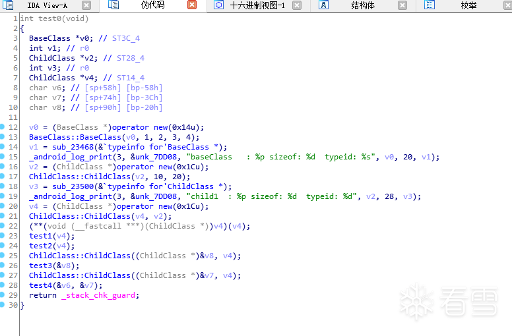This screenshot has height=336, width=512.
Task: Click char v8 declaration on line 10
Action: pyautogui.click(x=47, y=107)
